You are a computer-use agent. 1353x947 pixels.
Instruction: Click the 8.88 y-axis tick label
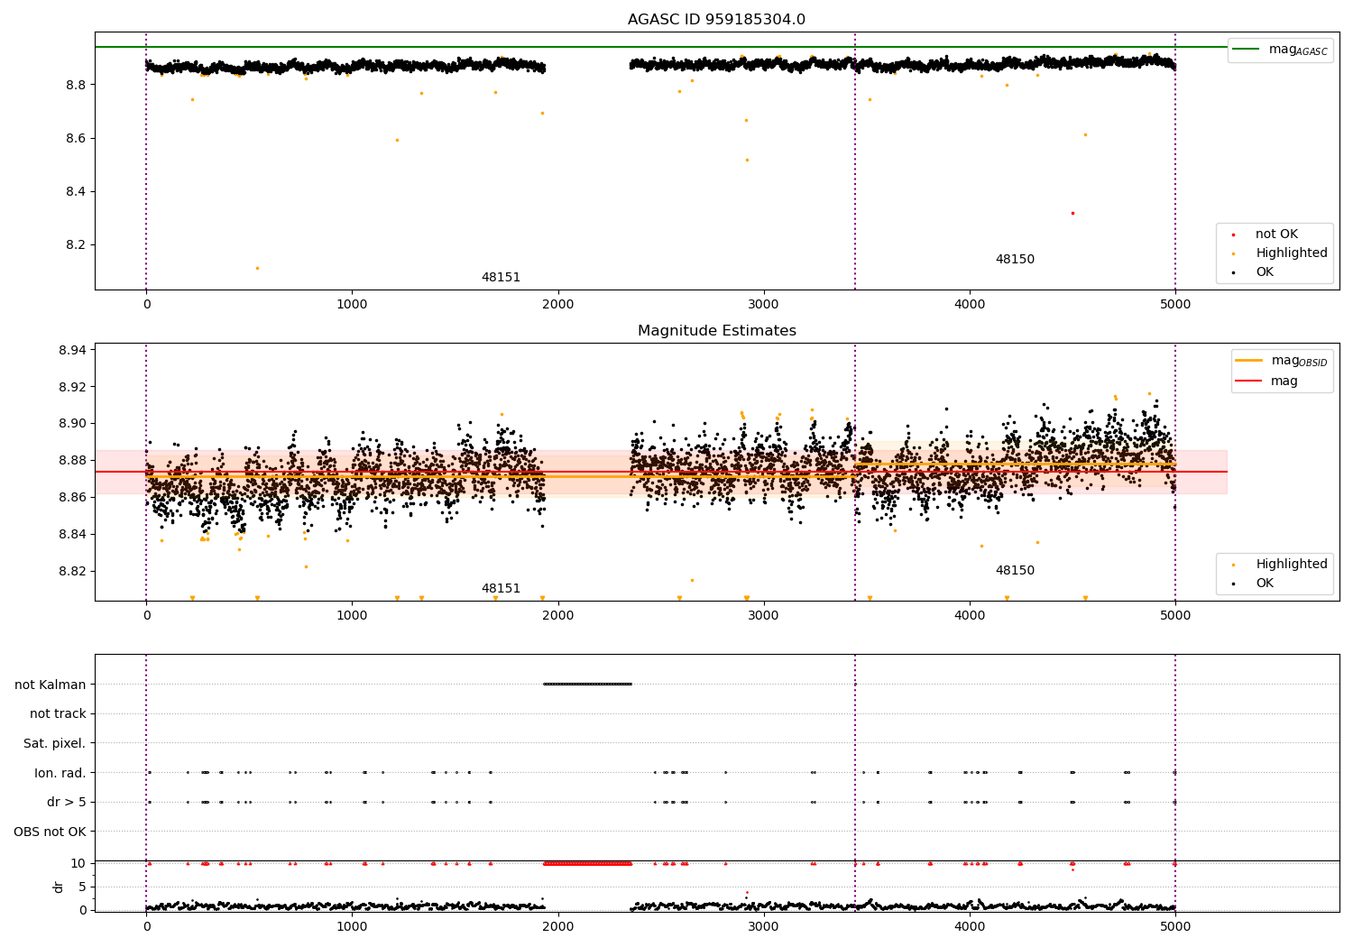tap(72, 461)
